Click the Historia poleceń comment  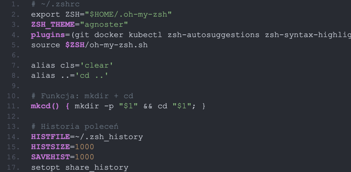(x=75, y=126)
